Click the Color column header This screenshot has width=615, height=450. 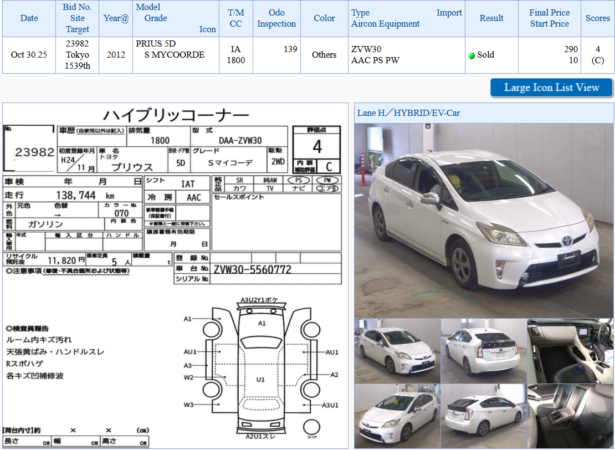click(x=324, y=18)
